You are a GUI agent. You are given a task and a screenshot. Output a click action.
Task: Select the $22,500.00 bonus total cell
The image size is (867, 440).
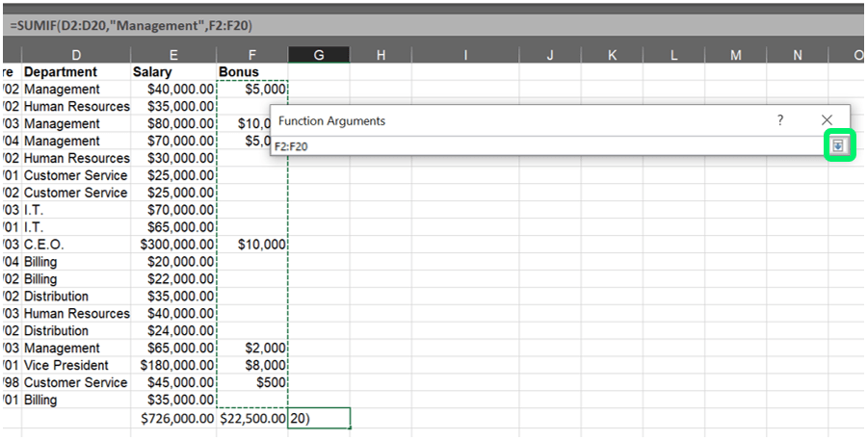(252, 419)
